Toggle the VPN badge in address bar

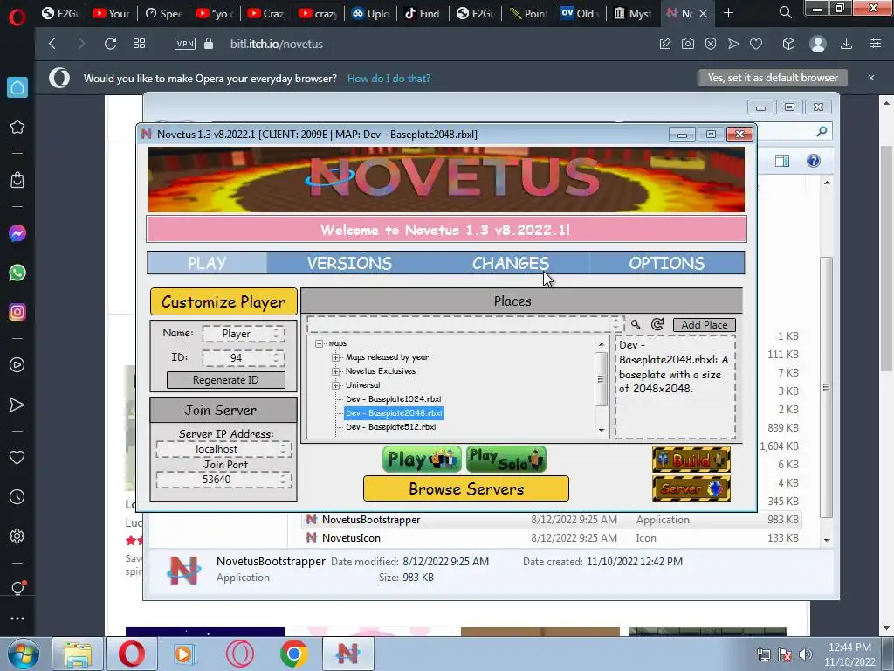(185, 44)
